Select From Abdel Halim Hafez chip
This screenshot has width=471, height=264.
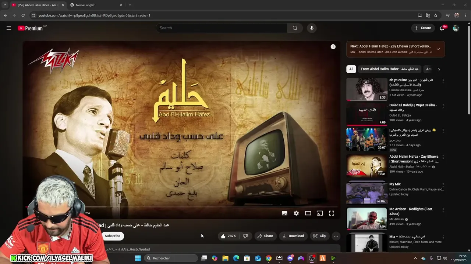390,69
